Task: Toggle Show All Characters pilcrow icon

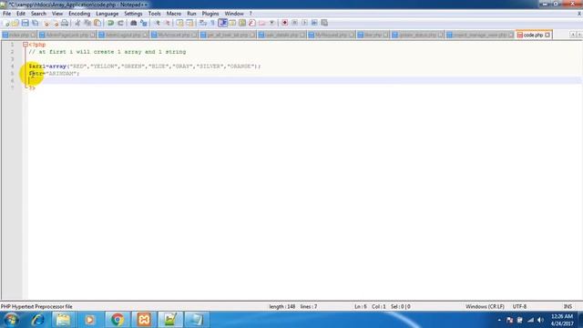Action: [x=212, y=23]
